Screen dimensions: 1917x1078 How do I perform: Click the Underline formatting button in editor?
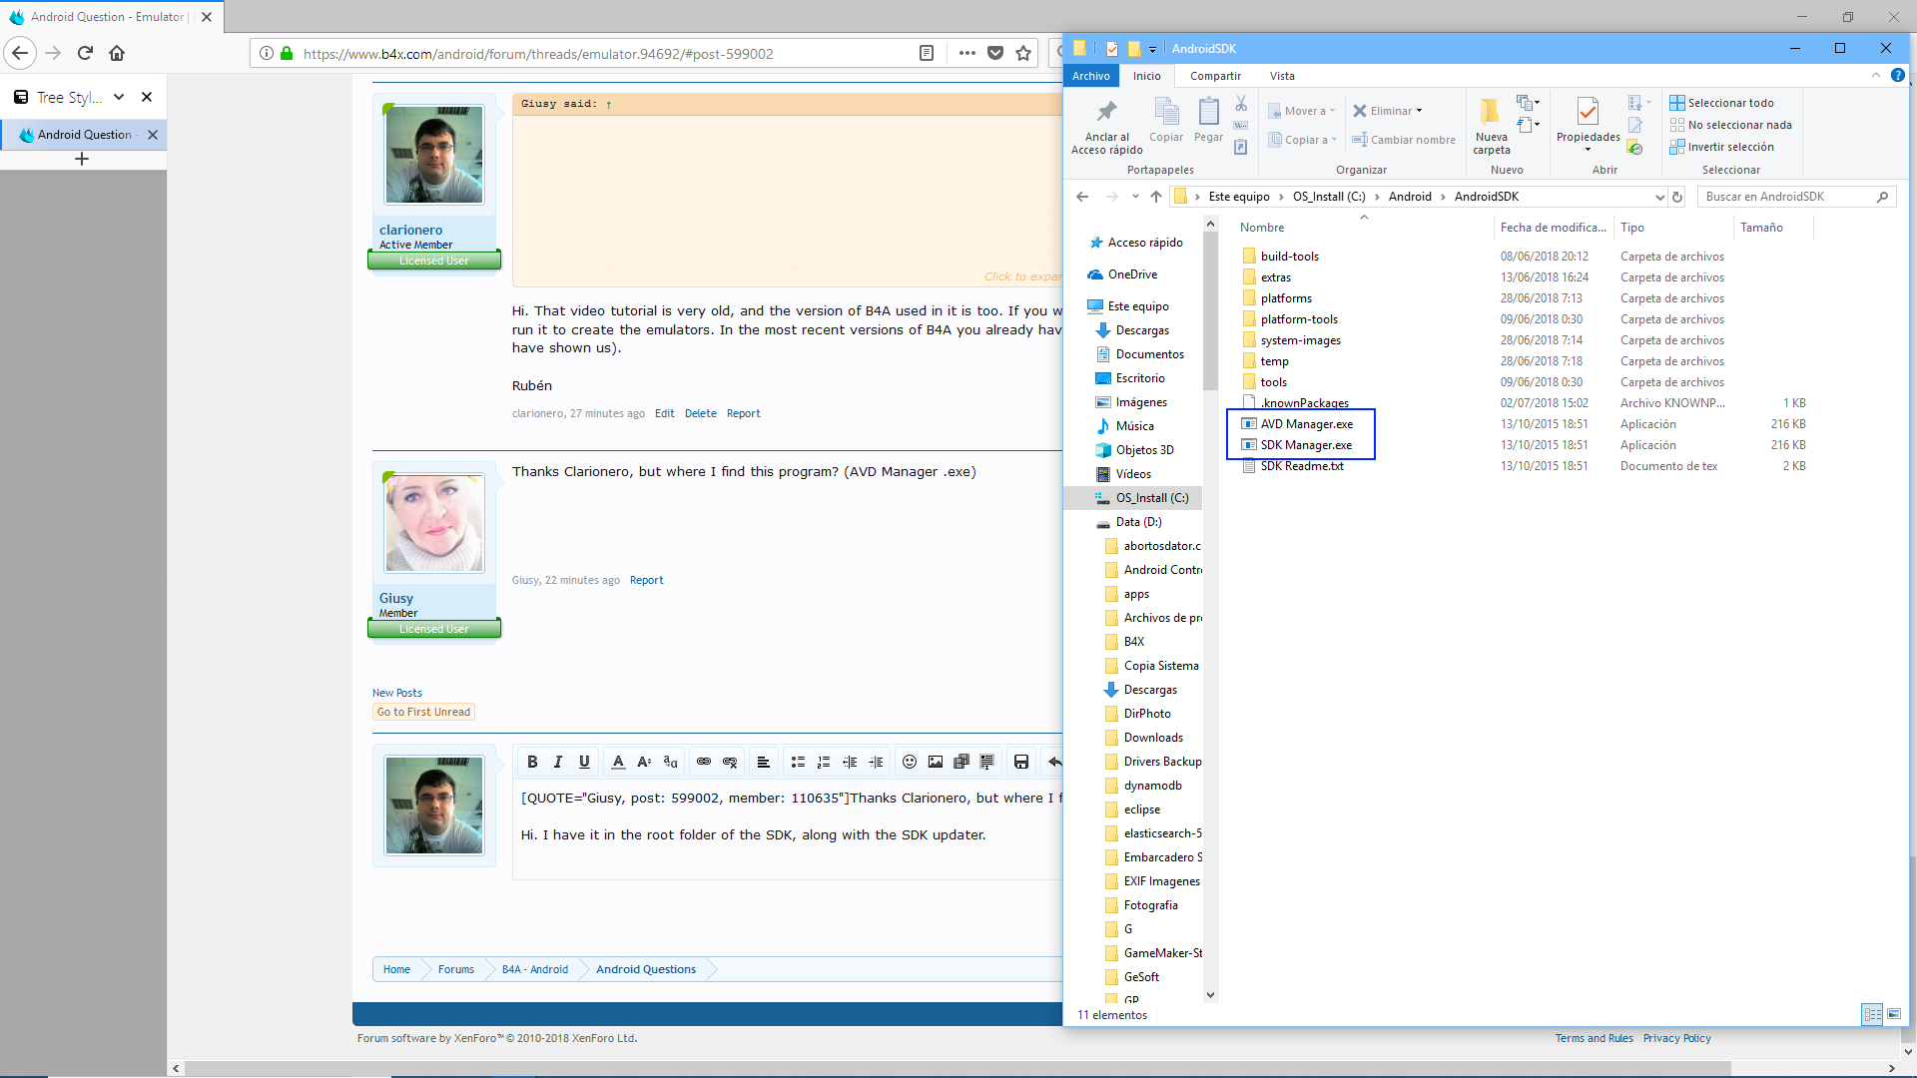pyautogui.click(x=583, y=761)
